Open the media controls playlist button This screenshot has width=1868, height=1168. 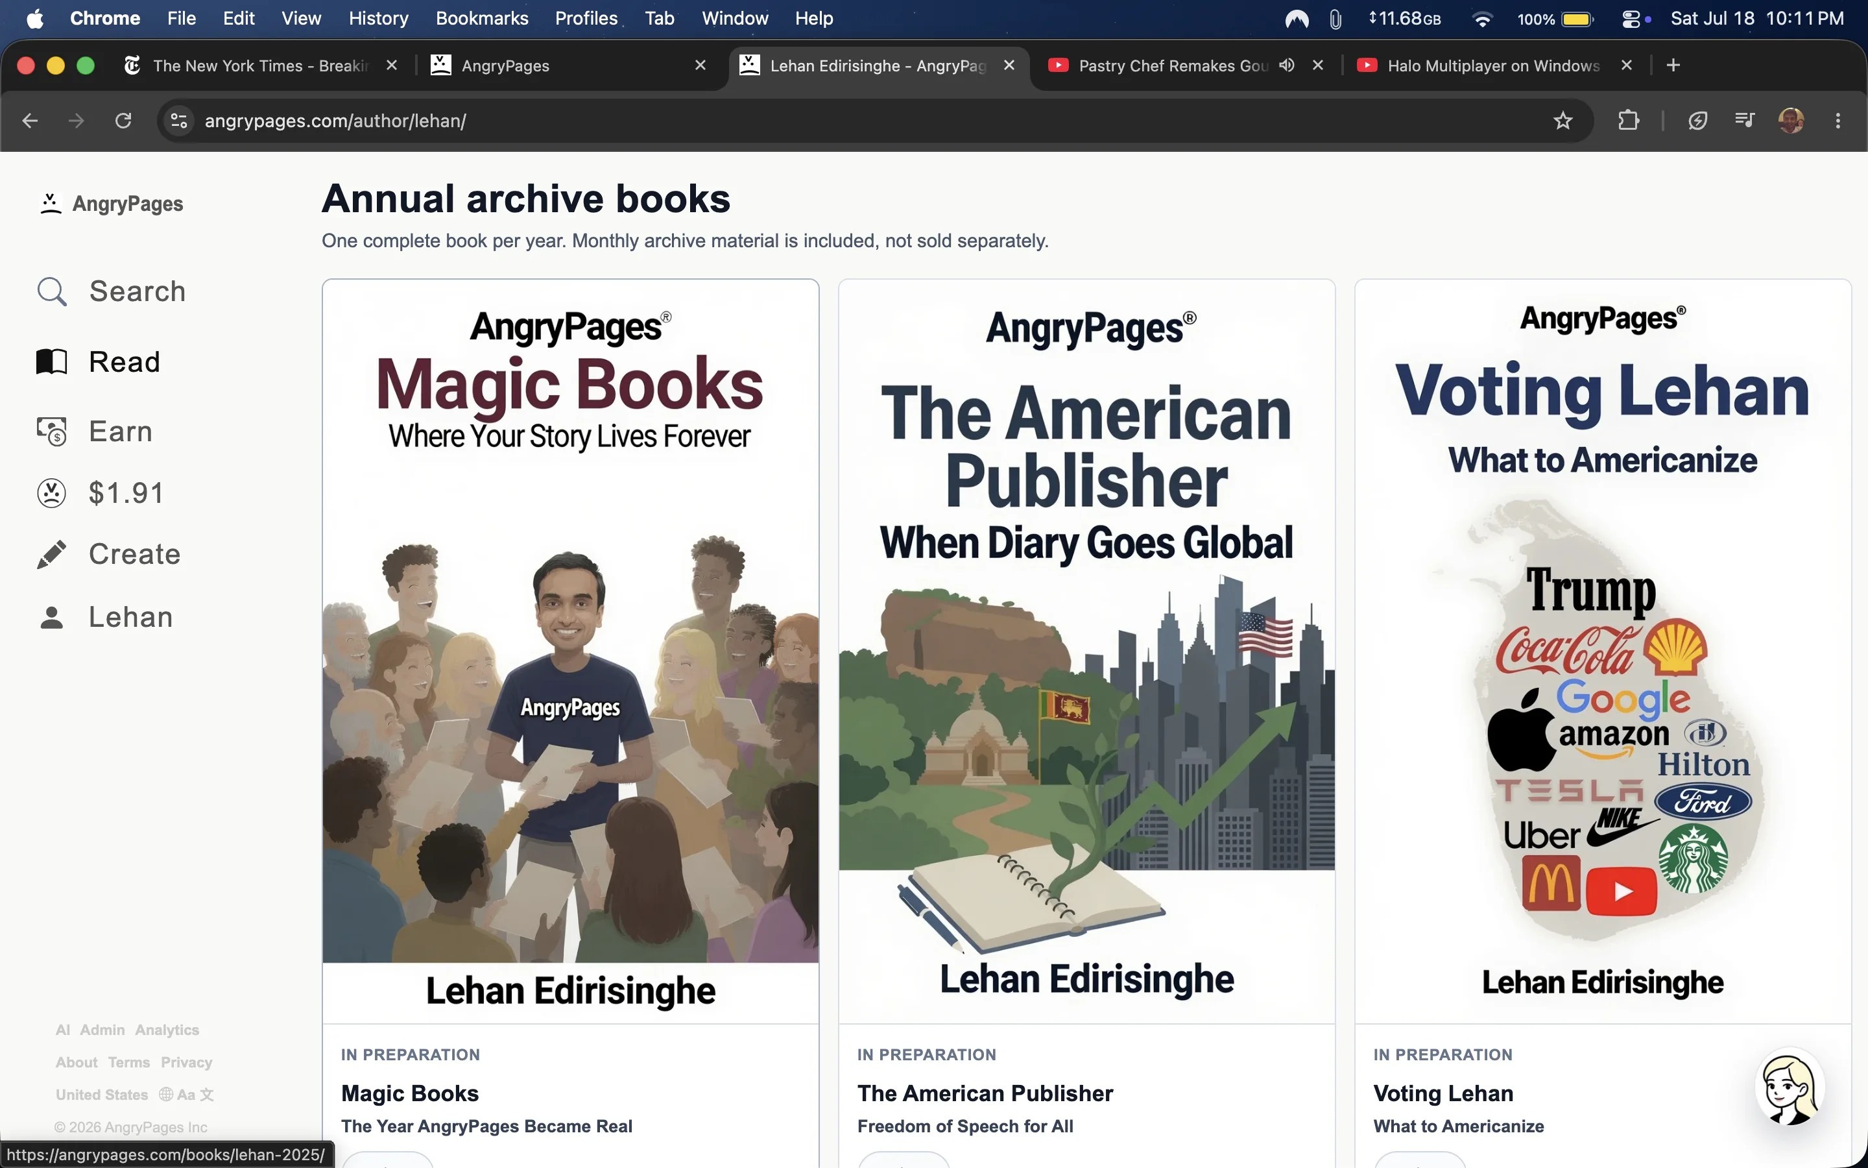click(1743, 121)
